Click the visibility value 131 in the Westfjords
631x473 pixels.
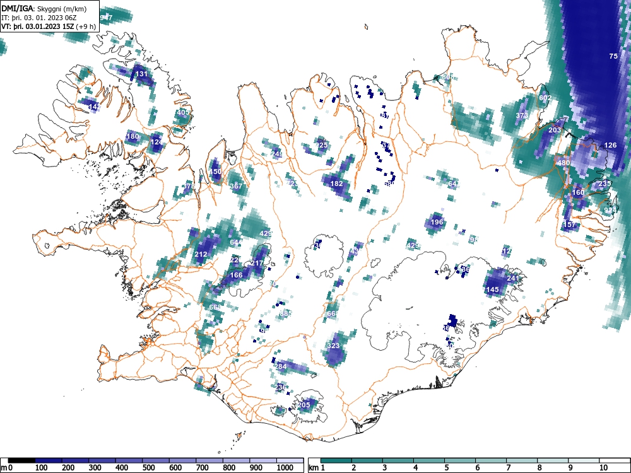pos(141,74)
